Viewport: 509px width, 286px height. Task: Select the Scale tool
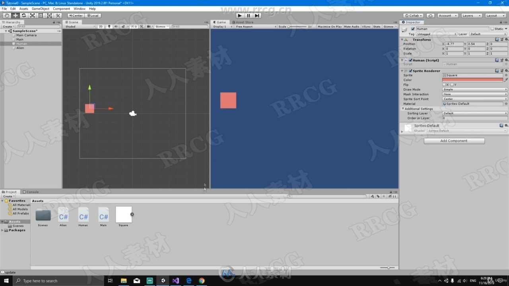coord(33,15)
